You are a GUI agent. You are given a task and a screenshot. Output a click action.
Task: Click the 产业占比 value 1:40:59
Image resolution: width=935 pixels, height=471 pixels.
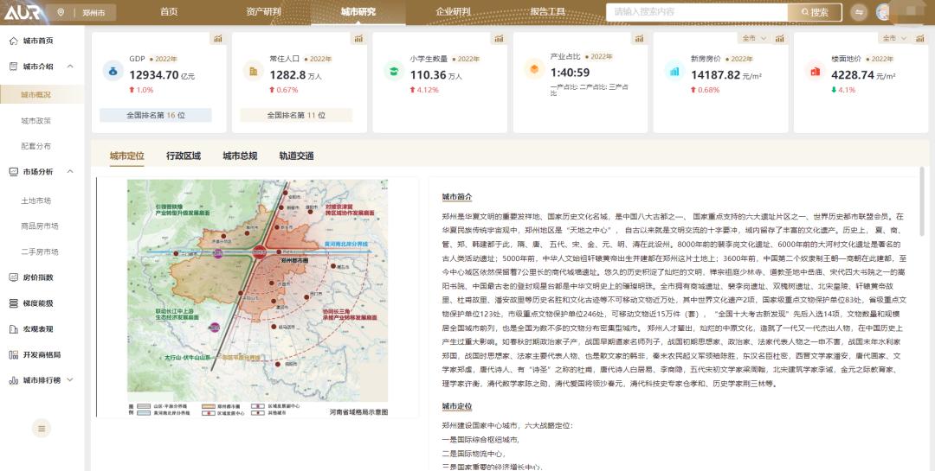[570, 73]
